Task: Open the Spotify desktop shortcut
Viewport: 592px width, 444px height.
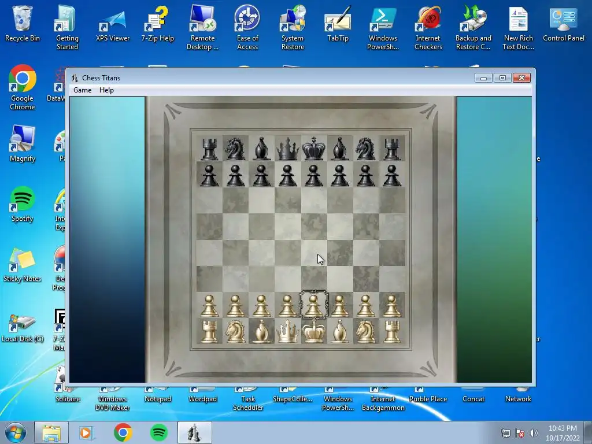Action: 23,204
